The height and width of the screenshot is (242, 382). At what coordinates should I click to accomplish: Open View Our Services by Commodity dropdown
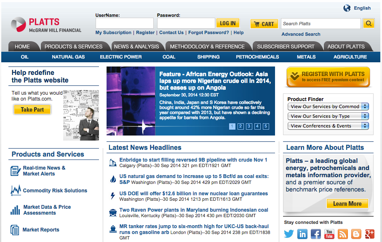click(328, 106)
